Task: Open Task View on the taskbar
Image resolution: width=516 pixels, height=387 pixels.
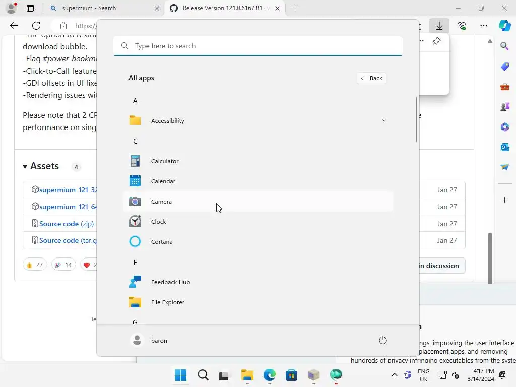Action: [224, 375]
